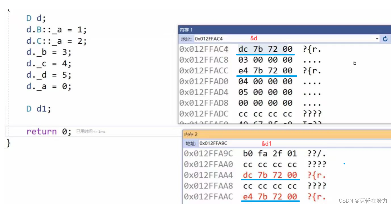Image resolution: width=391 pixels, height=206 pixels.
Task: Click code line 'd.B::_a = 1;'
Action: tap(56, 30)
